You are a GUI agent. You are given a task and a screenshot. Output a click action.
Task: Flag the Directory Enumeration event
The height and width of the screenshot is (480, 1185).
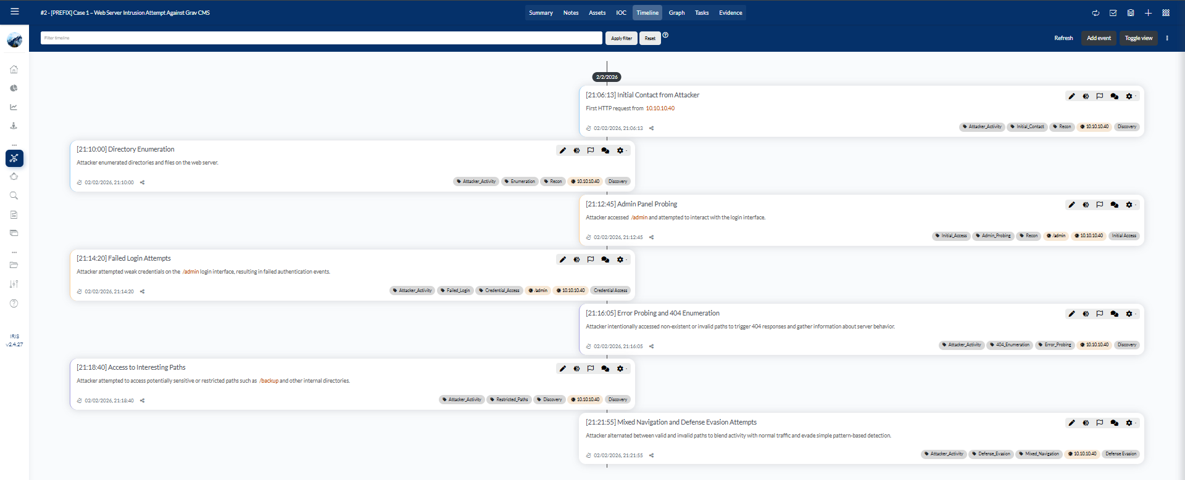(591, 150)
